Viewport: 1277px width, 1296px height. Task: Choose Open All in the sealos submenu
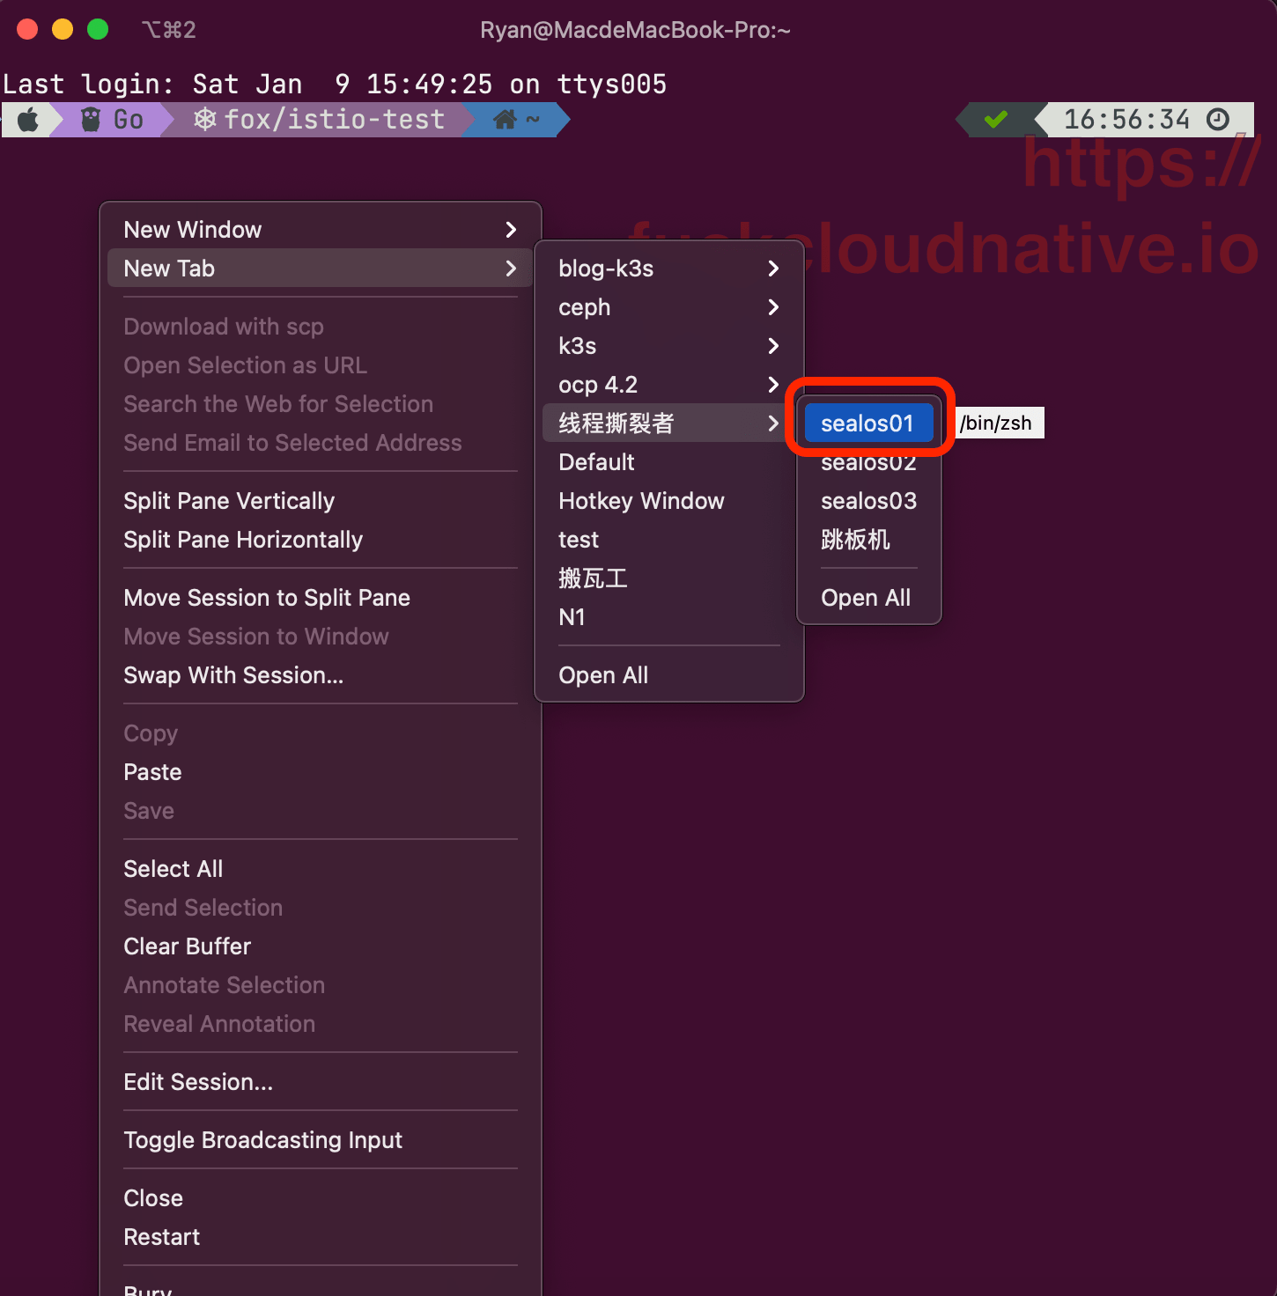(868, 598)
